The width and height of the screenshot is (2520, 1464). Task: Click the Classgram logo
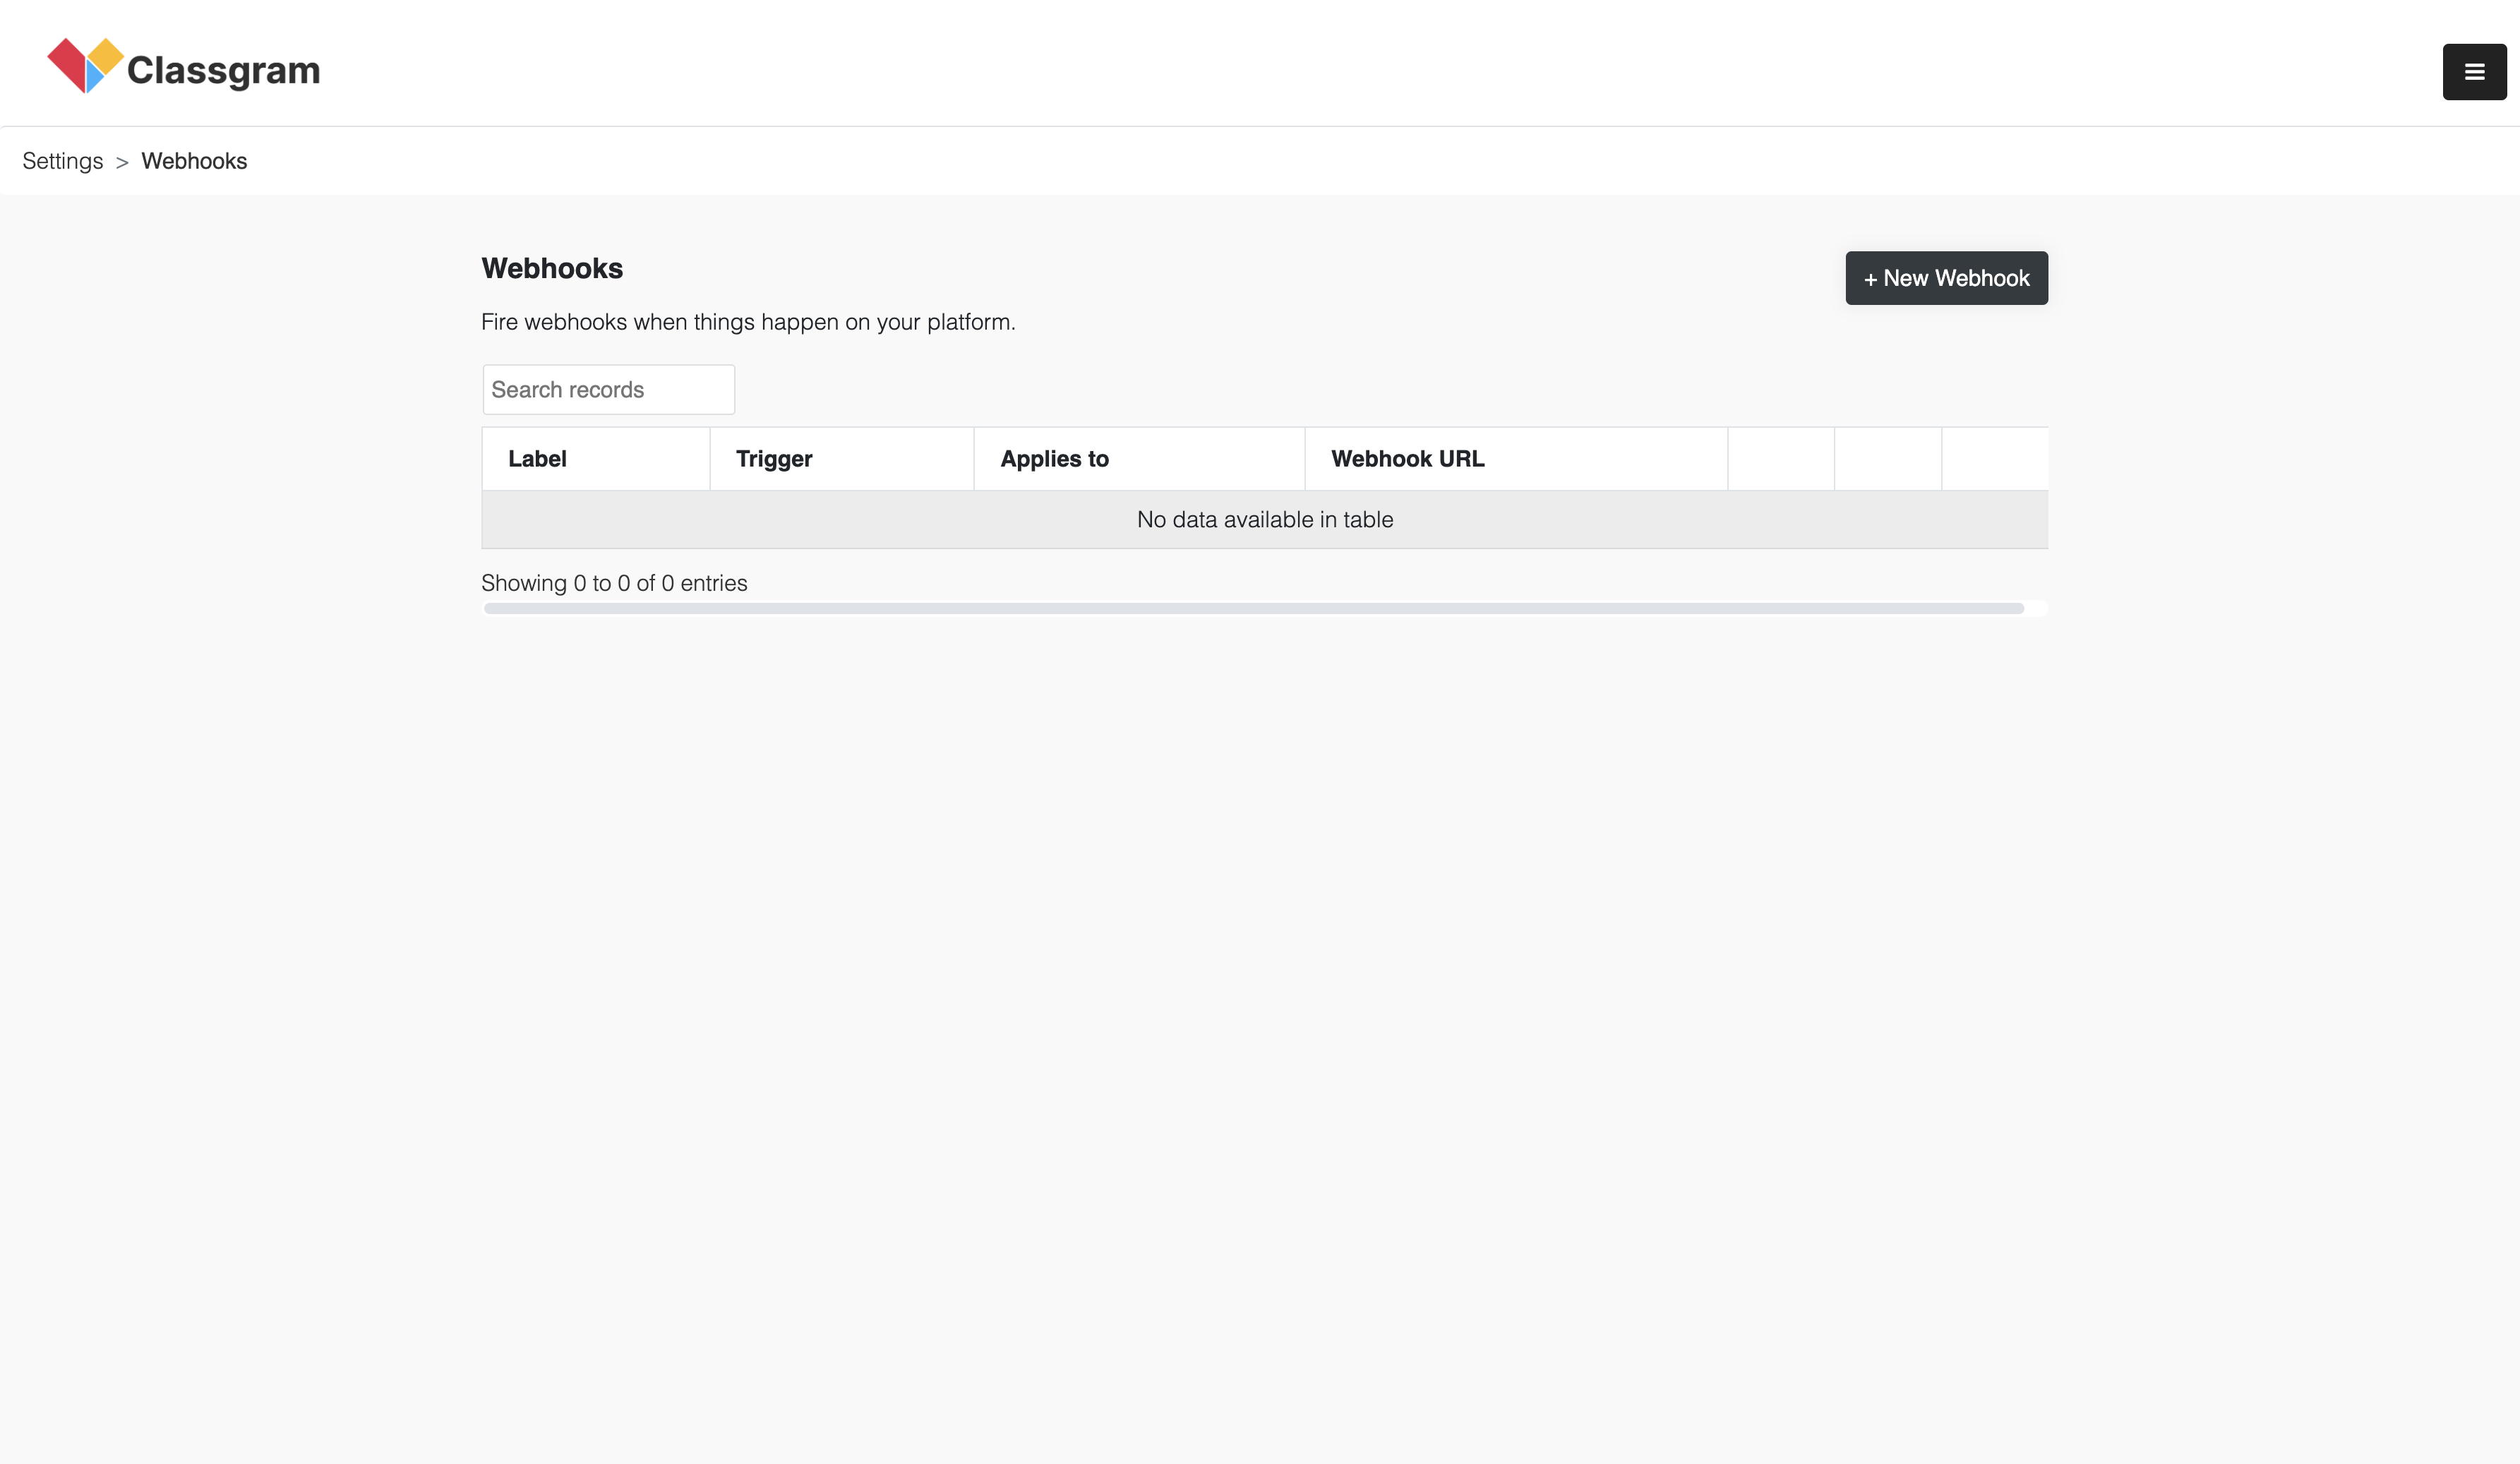pyautogui.click(x=184, y=67)
